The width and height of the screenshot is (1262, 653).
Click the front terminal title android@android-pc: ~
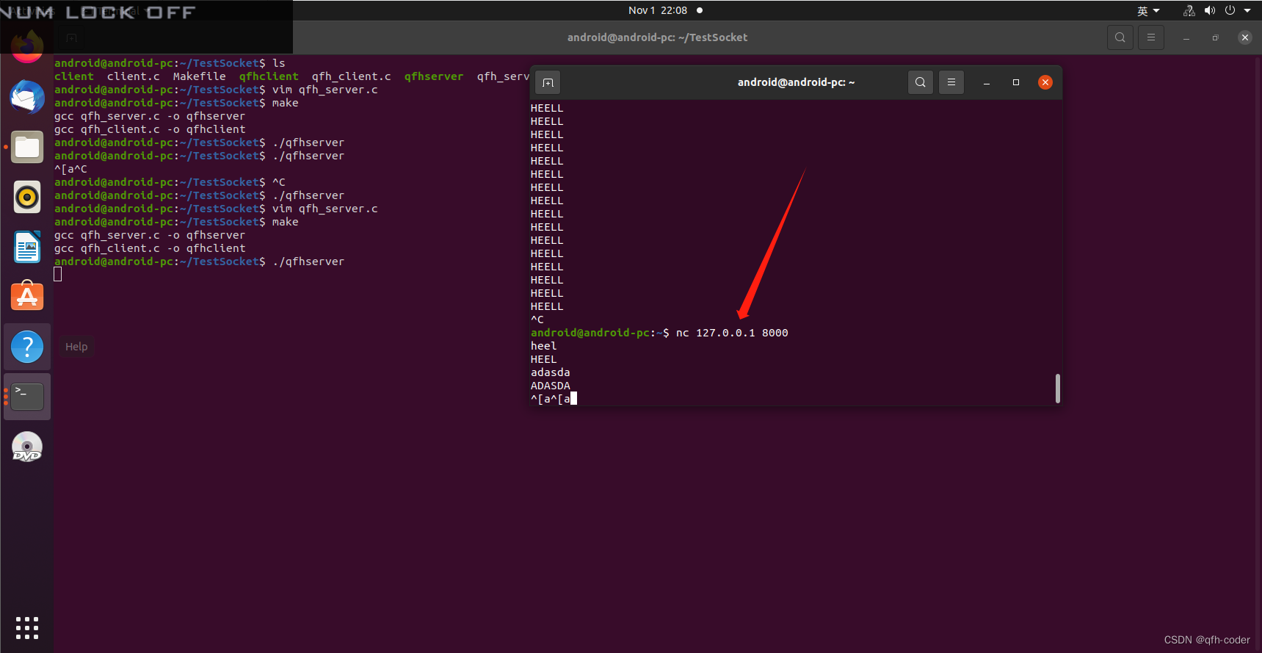click(x=796, y=82)
